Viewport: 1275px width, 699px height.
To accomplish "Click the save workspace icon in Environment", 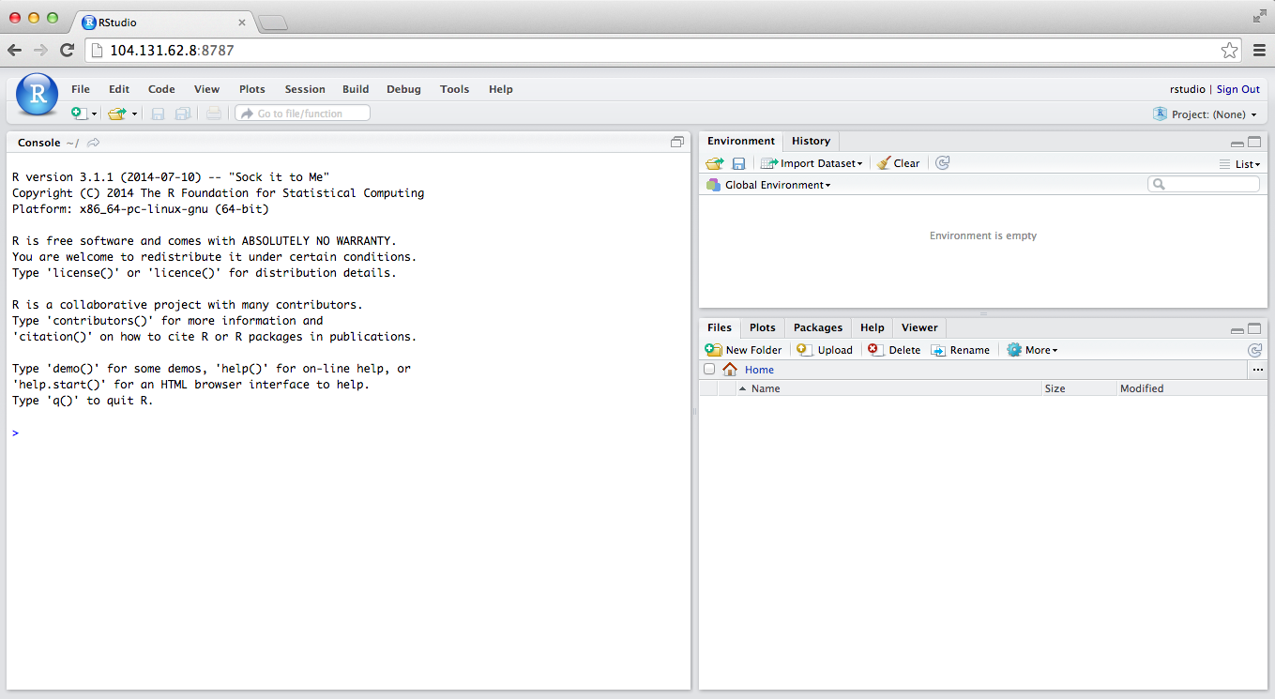I will click(738, 163).
